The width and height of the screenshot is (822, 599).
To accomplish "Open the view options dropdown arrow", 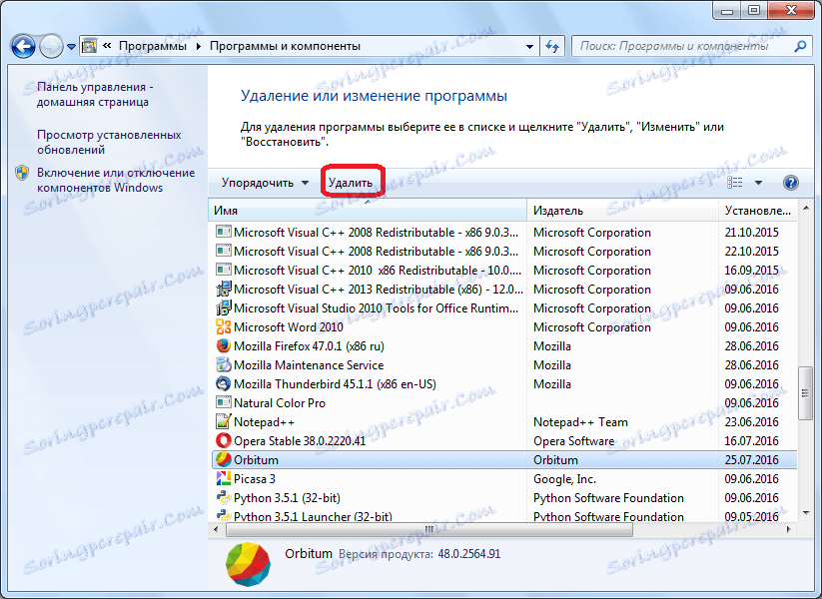I will click(758, 183).
